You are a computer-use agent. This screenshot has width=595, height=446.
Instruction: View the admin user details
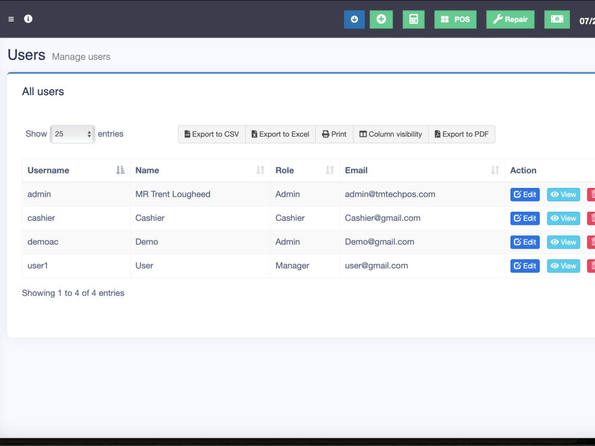pos(563,194)
